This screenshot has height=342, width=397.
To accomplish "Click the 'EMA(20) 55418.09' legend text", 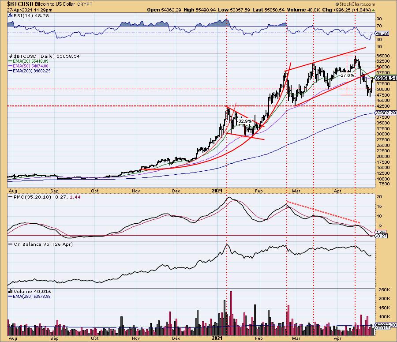I will click(30, 61).
